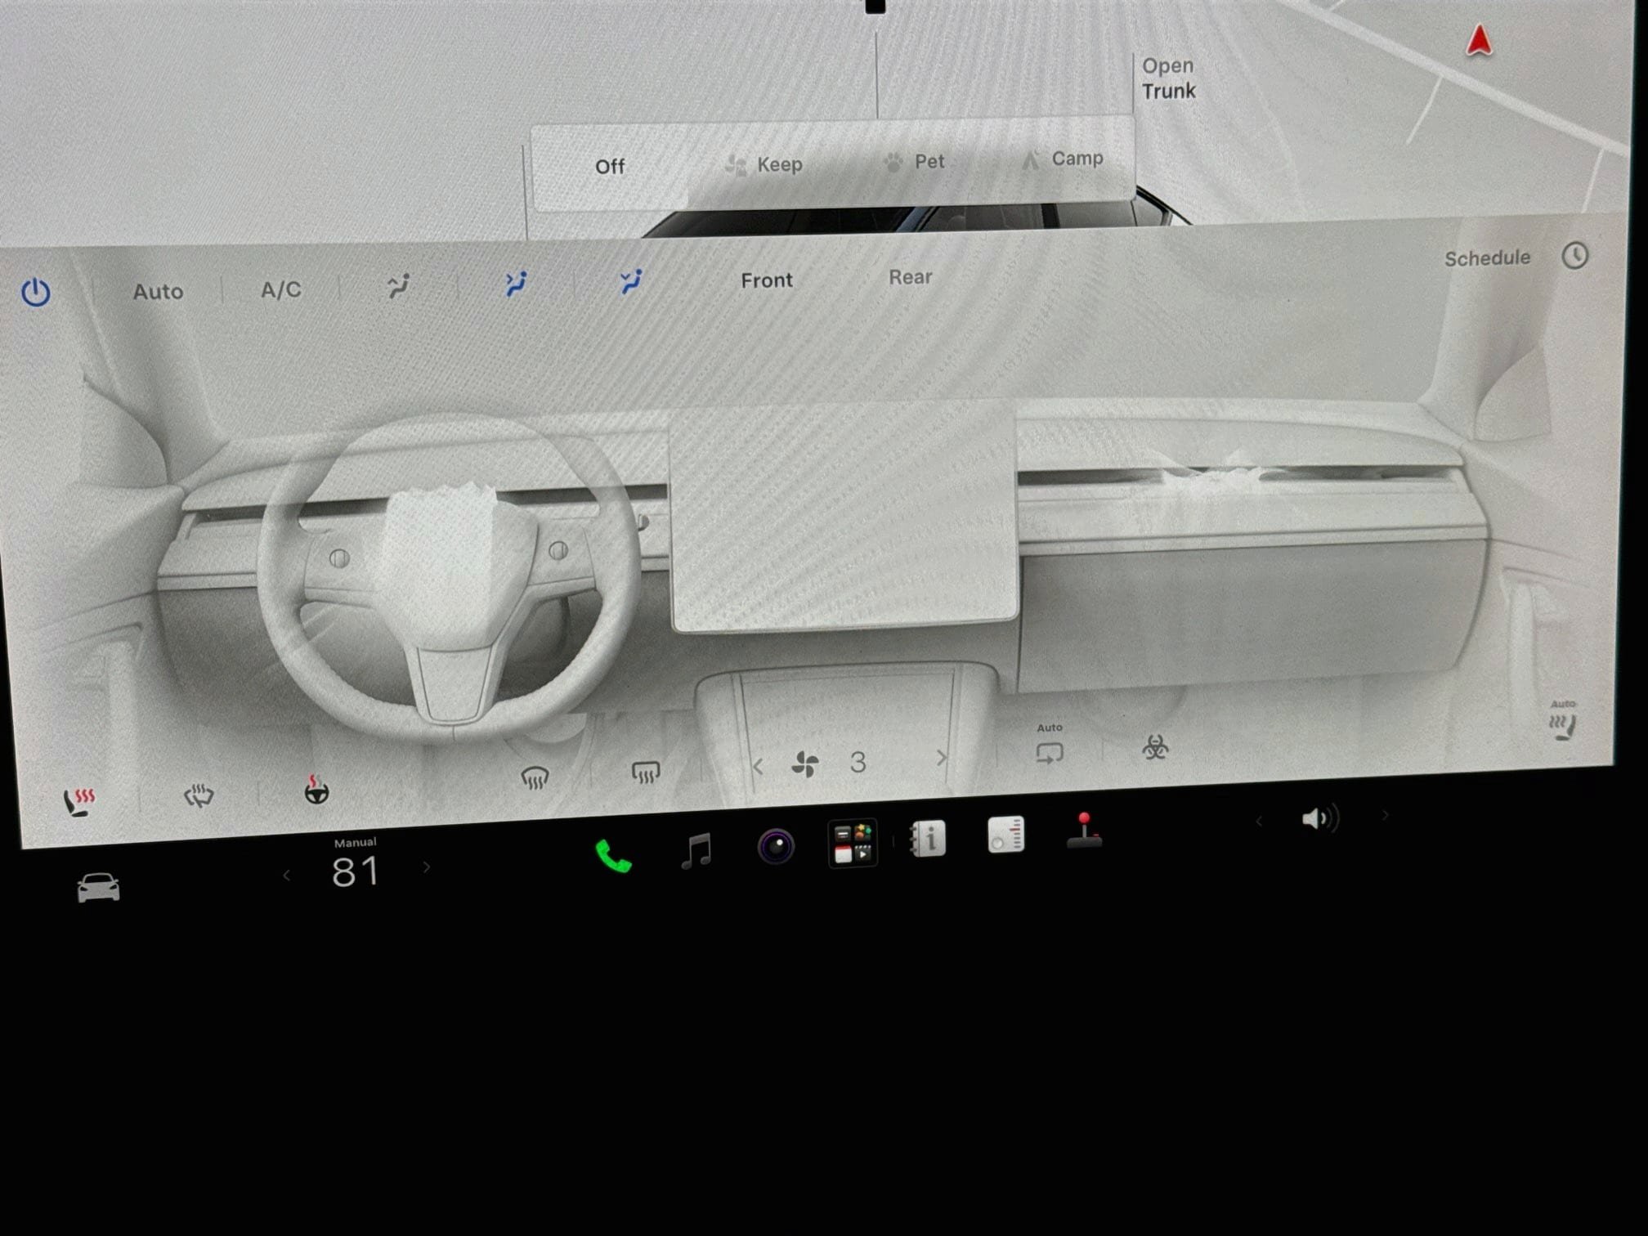Viewport: 1648px width, 1236px height.
Task: Select Pet (Dog) mode
Action: coord(914,161)
